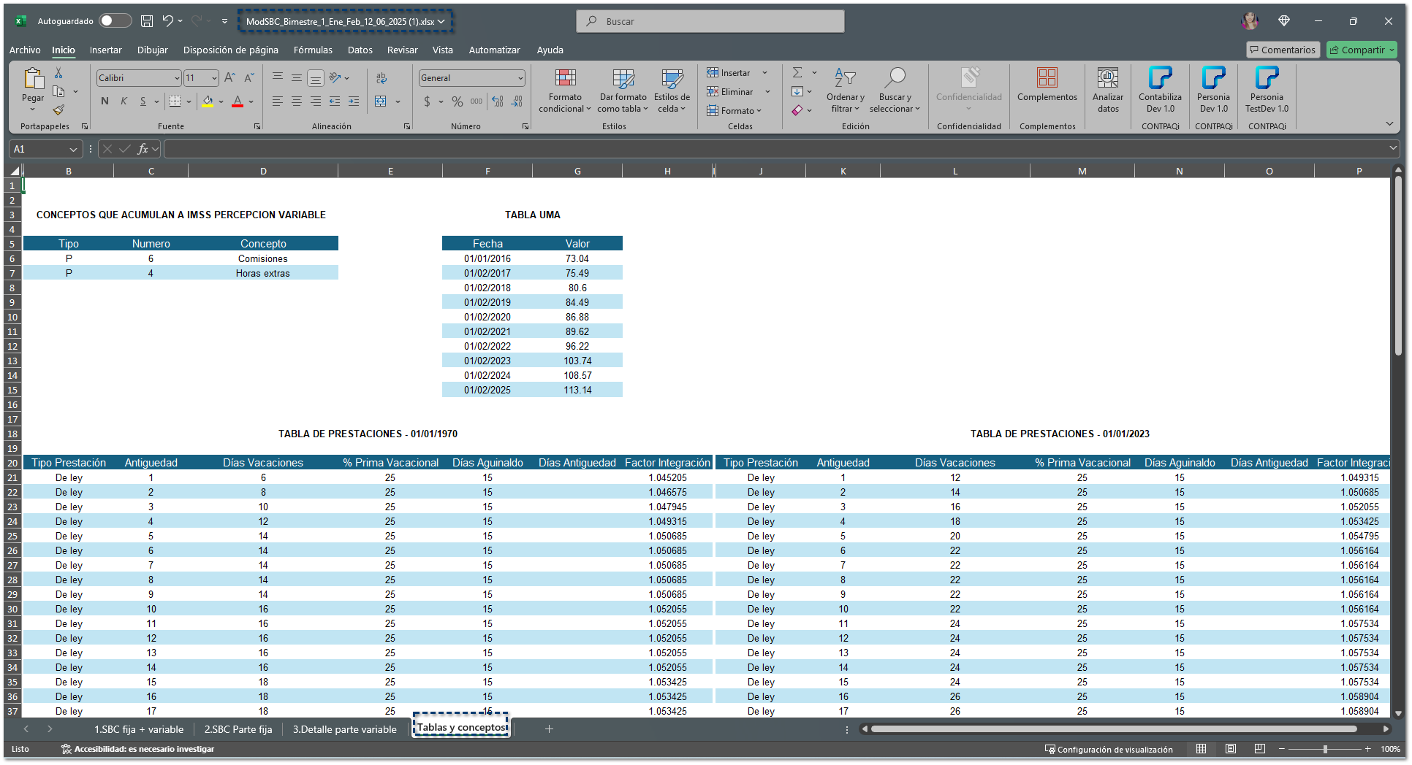Screen dimensions: 1412x765
Task: Click the zoom slider in status bar
Action: (x=1325, y=749)
